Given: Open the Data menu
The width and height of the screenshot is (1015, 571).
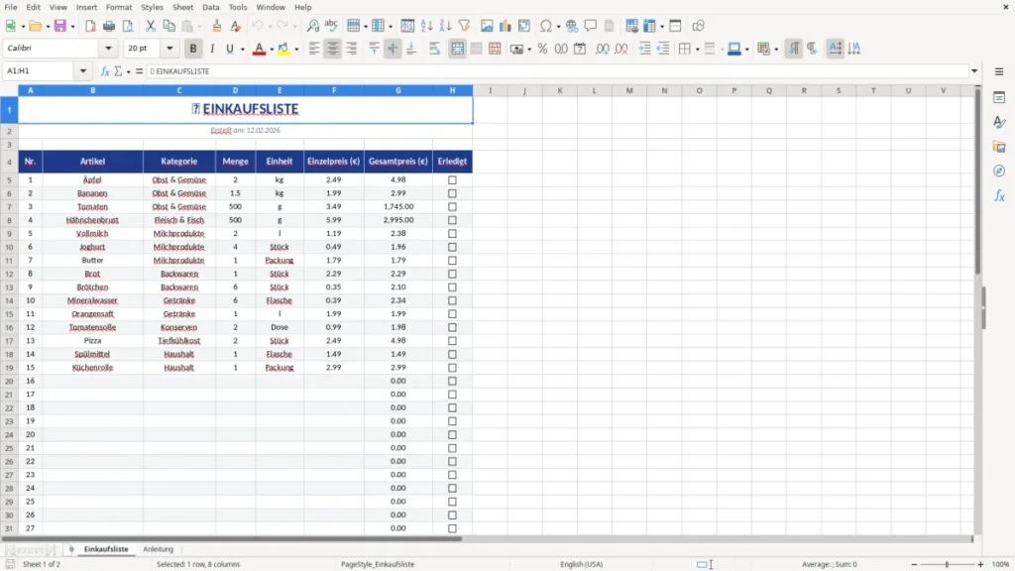Looking at the screenshot, I should (210, 7).
